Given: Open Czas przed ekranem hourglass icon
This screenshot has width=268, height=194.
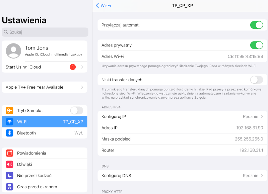Looking at the screenshot, I should coord(9,187).
